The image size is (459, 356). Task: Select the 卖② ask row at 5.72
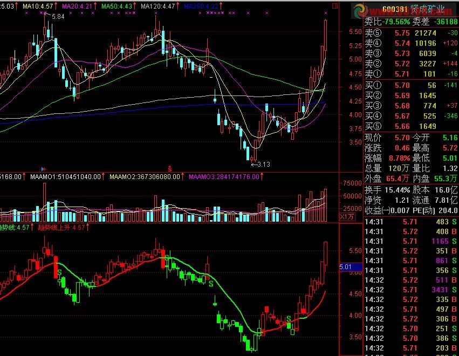point(411,64)
